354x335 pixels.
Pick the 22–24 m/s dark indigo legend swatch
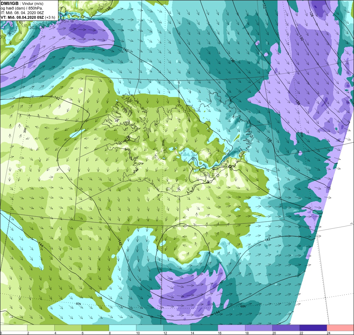(313, 328)
